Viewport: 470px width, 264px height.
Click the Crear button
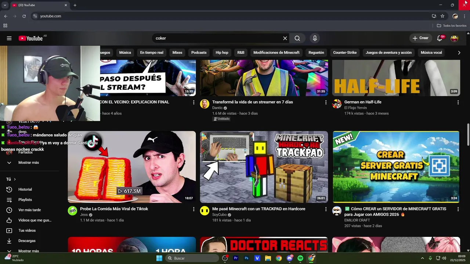pos(420,38)
